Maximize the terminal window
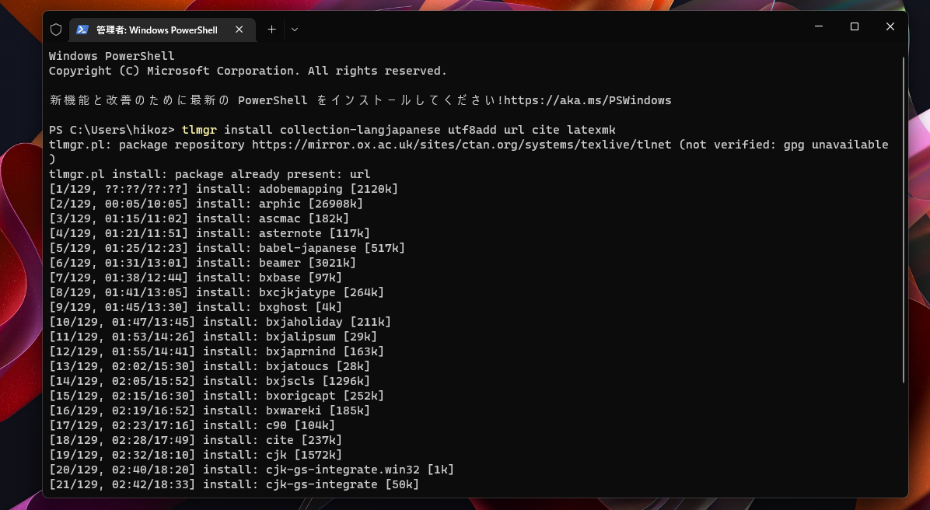The width and height of the screenshot is (930, 510). 854,26
